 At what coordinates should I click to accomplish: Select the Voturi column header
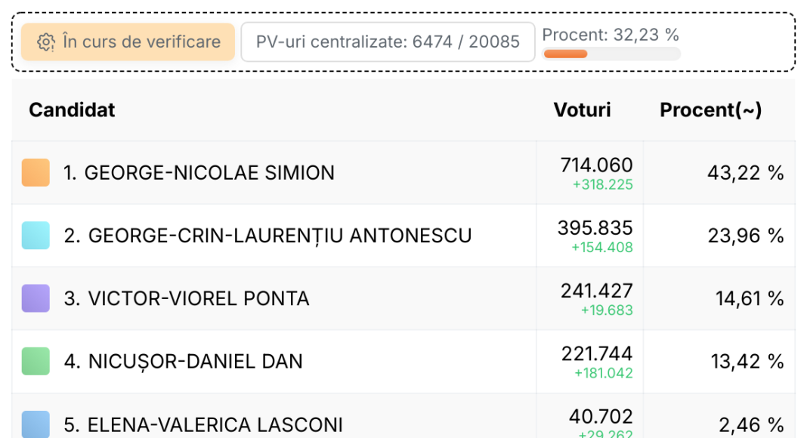[582, 109]
